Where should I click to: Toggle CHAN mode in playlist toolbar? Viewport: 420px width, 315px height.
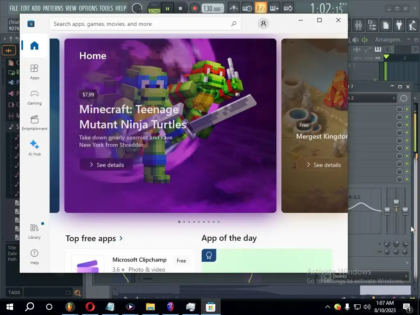click(x=368, y=52)
